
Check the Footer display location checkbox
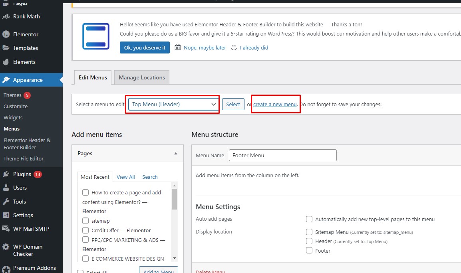[309, 250]
